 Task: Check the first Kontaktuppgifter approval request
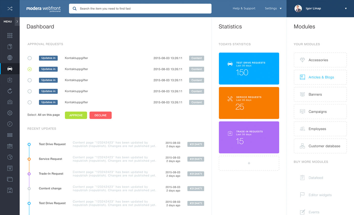pos(29,58)
